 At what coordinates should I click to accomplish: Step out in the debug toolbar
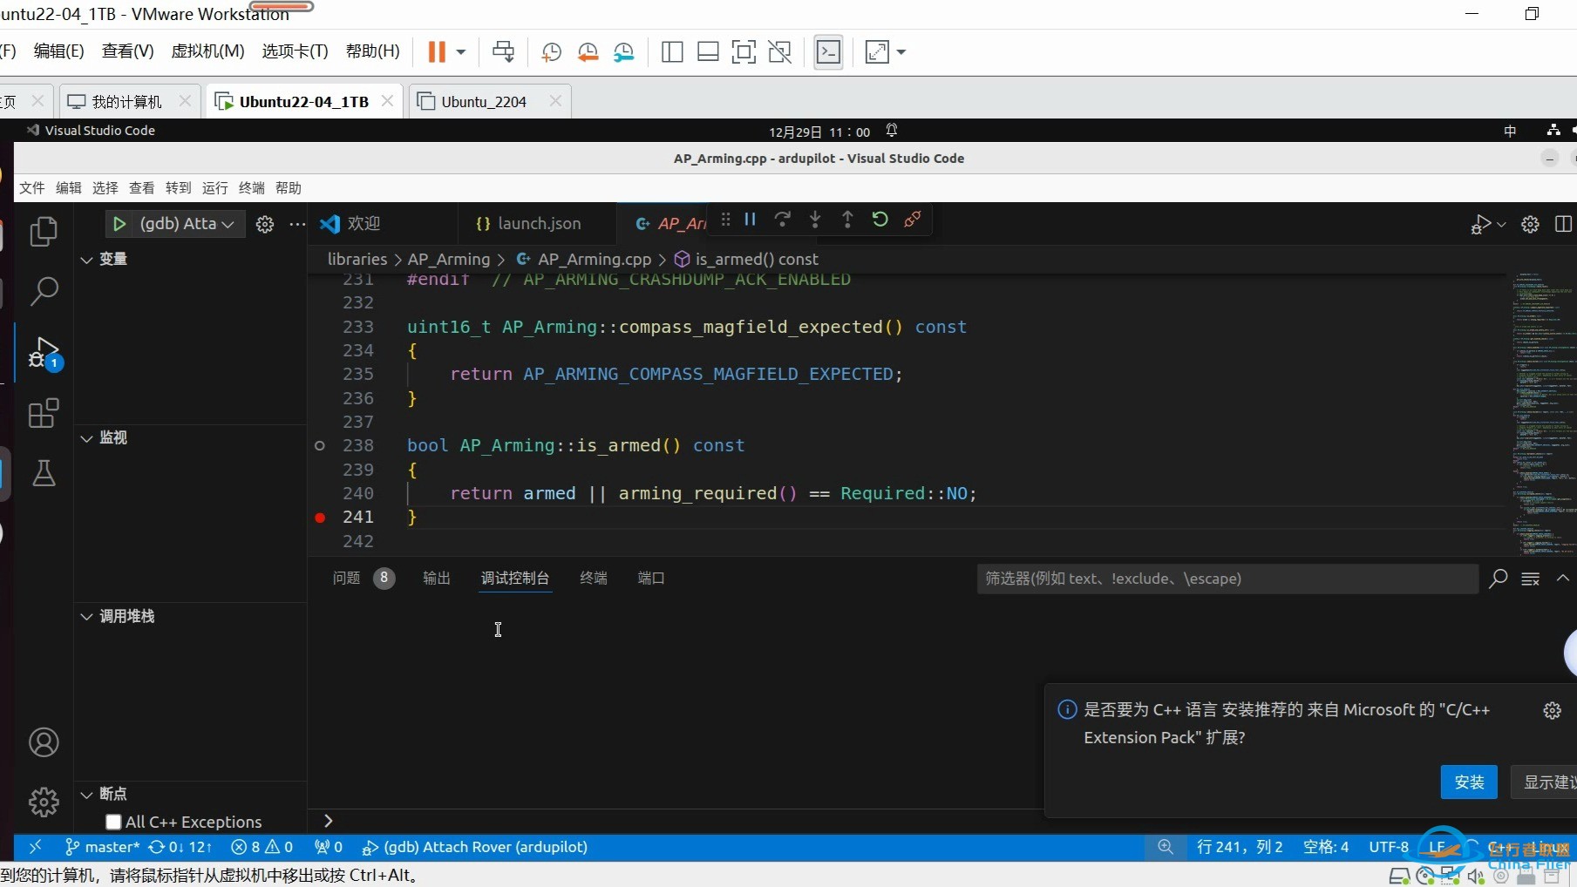coord(847,220)
